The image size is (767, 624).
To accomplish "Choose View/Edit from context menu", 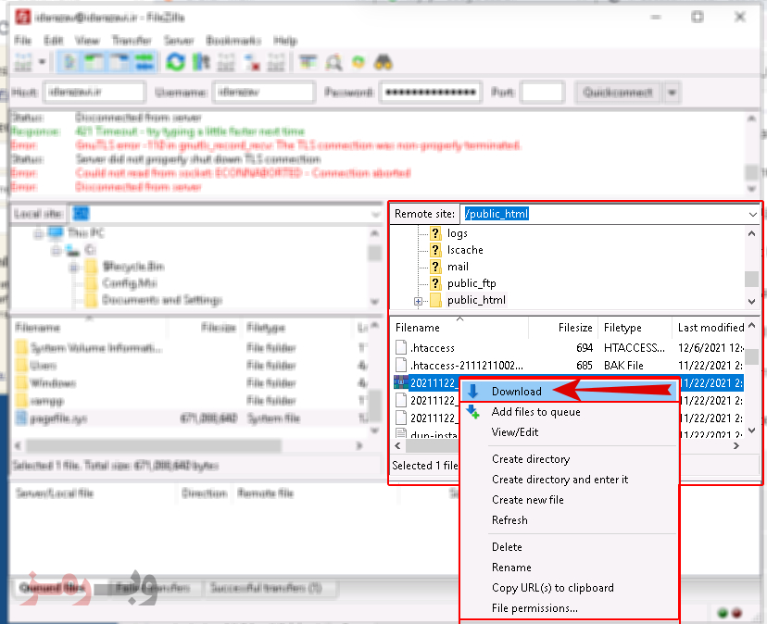I will click(569, 432).
